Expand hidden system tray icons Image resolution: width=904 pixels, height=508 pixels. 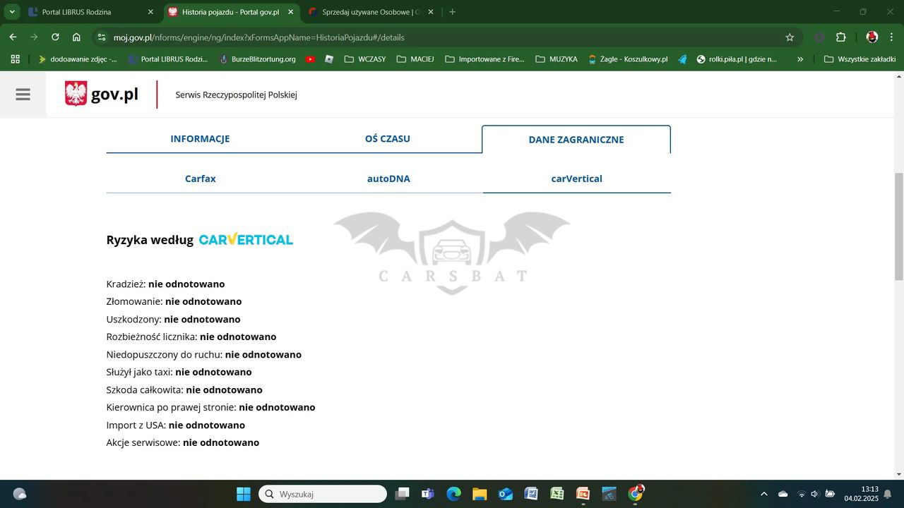763,494
